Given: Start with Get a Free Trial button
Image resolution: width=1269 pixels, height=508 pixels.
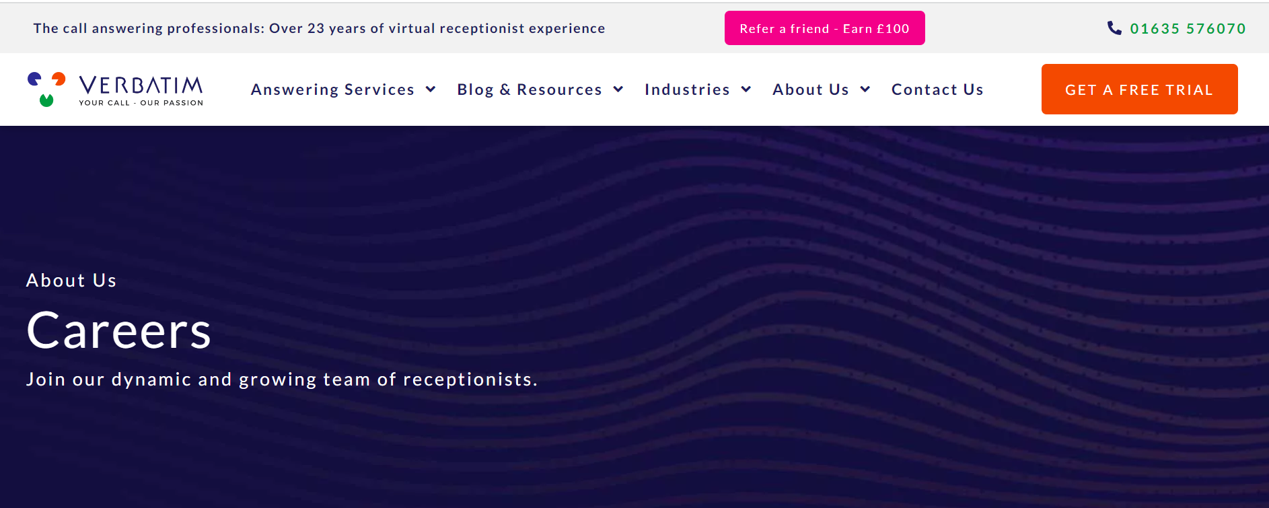Looking at the screenshot, I should tap(1139, 89).
